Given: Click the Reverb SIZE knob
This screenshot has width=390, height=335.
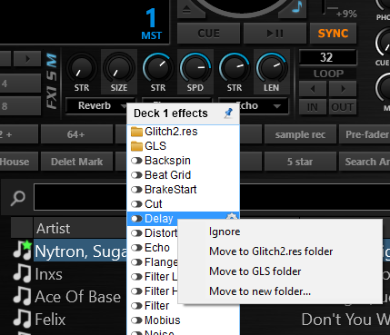Looking at the screenshot, I should [119, 68].
